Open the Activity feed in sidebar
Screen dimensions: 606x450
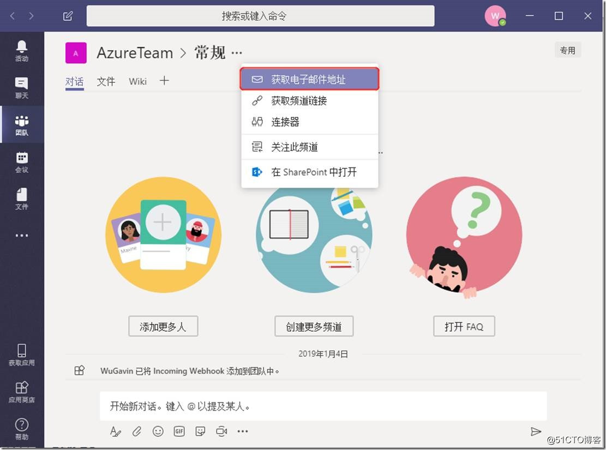click(22, 51)
